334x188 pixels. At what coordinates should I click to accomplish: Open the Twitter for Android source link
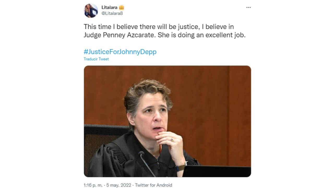click(153, 185)
